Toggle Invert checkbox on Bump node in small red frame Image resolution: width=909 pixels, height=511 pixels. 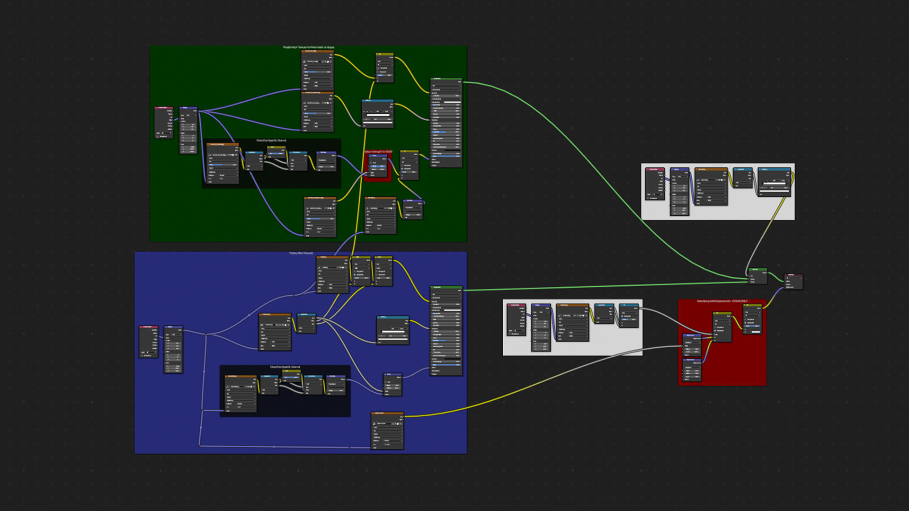pos(371,163)
